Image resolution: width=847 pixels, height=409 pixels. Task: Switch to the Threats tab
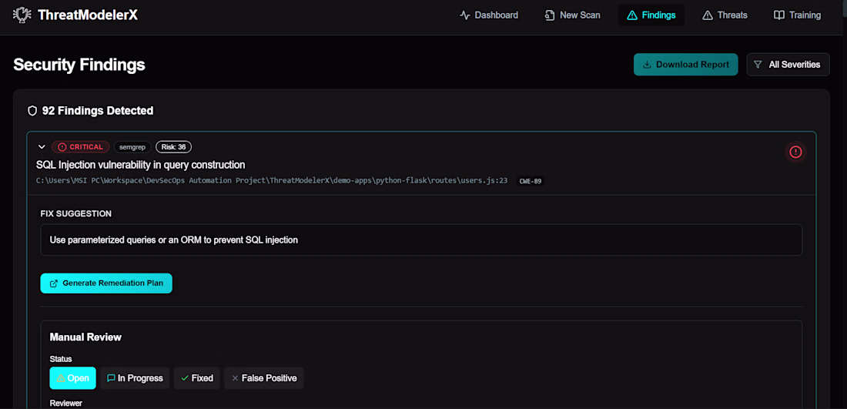[x=725, y=15]
